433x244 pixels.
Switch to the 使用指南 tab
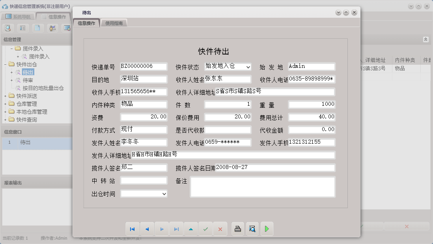point(113,23)
